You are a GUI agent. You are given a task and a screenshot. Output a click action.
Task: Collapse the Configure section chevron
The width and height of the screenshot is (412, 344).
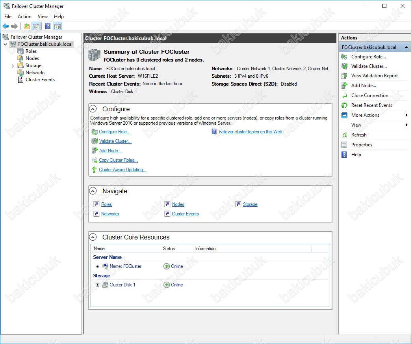click(x=93, y=109)
